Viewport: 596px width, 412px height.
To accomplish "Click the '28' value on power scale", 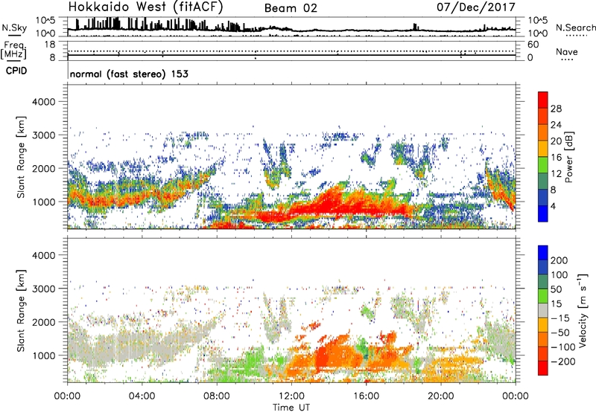I will point(556,109).
